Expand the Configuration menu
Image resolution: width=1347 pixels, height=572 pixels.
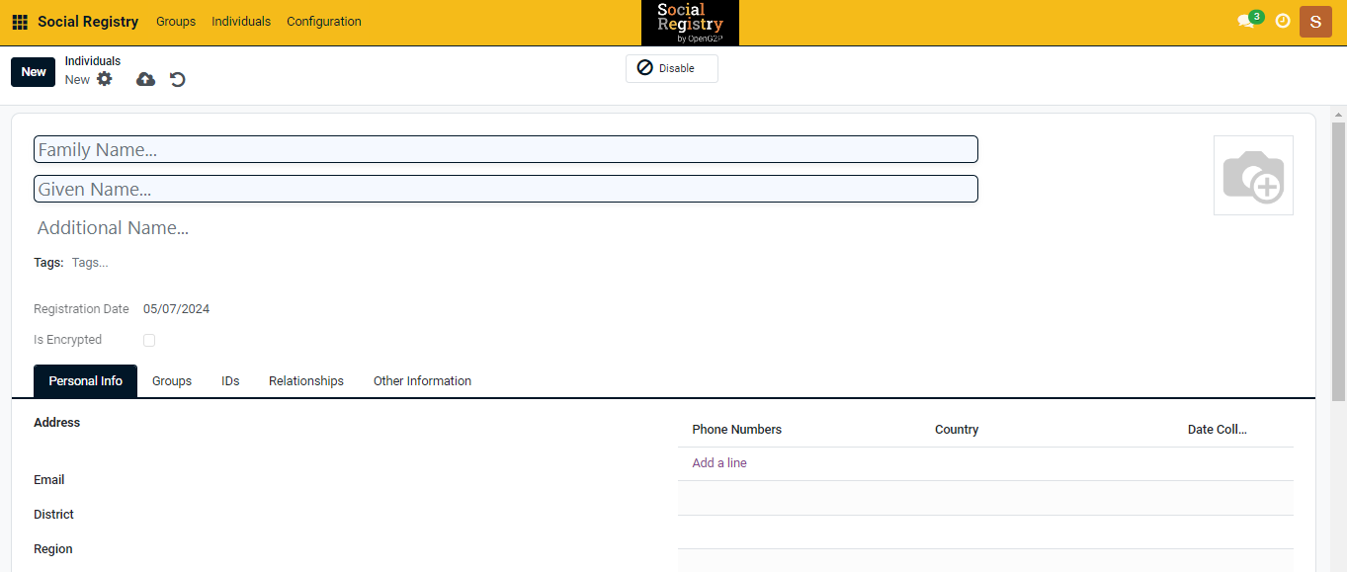point(323,22)
